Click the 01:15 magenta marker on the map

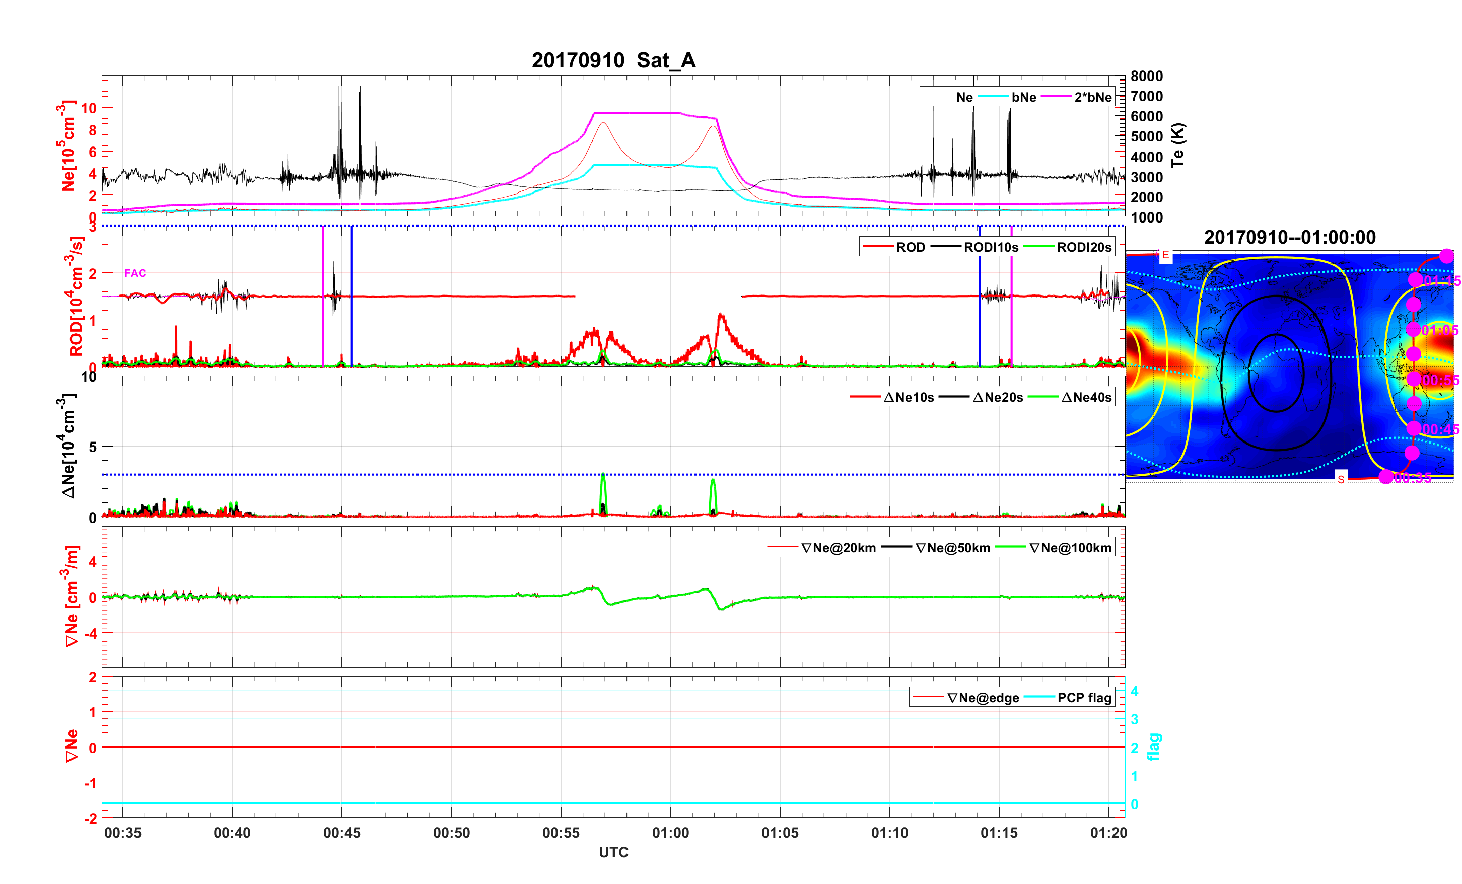pos(1415,279)
